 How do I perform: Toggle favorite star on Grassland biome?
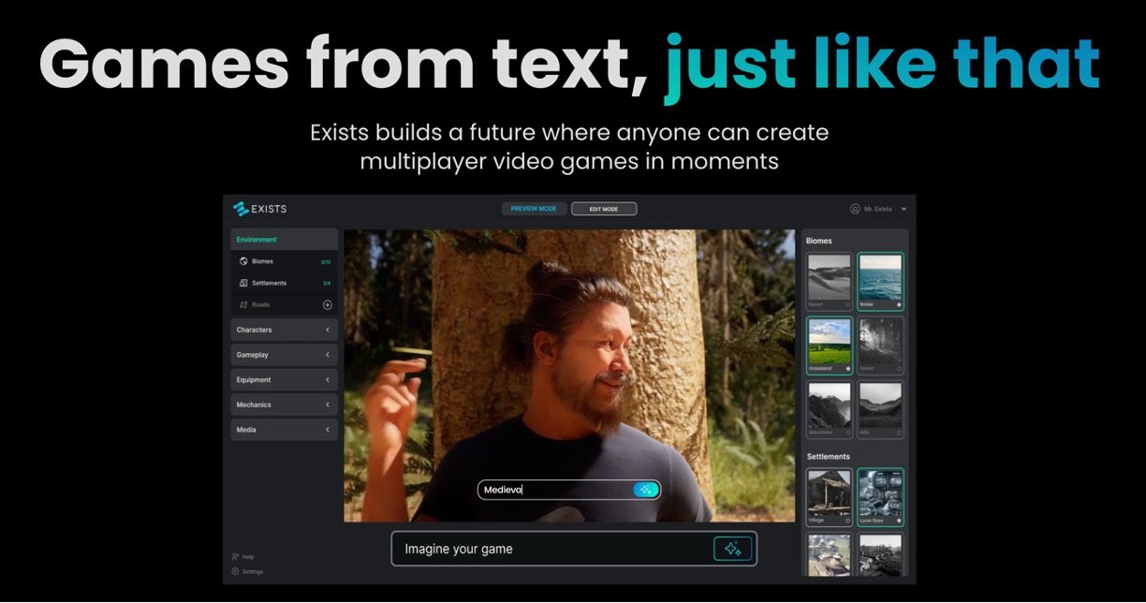(x=848, y=368)
